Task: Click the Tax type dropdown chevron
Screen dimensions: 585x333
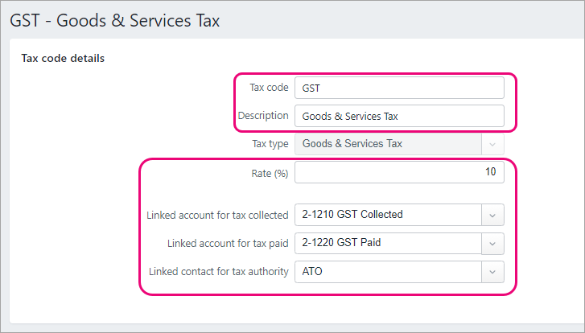Action: point(492,144)
